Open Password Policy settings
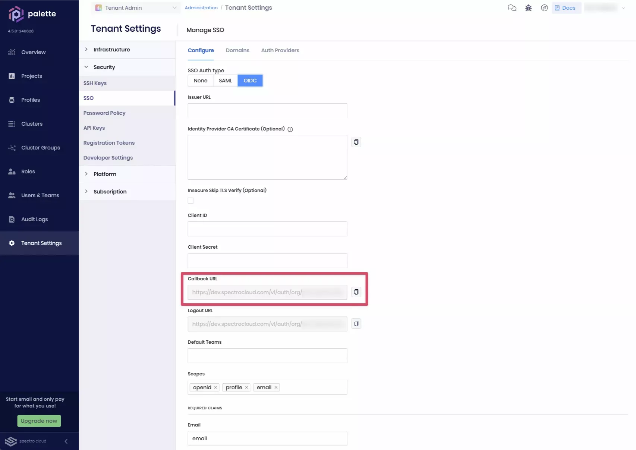Image resolution: width=636 pixels, height=450 pixels. pos(127,113)
